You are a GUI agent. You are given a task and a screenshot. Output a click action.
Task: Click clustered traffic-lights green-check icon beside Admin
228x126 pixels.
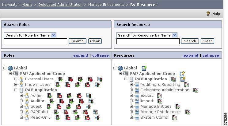(69, 96)
